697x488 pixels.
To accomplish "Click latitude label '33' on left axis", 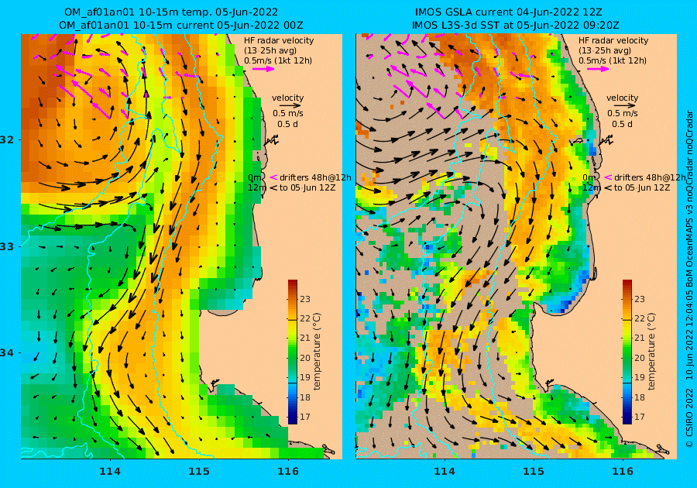I will pos(7,246).
